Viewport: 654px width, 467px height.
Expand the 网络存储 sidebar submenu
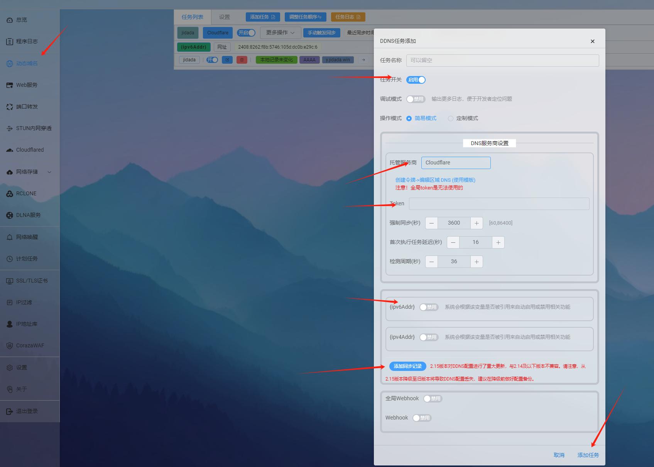(49, 172)
